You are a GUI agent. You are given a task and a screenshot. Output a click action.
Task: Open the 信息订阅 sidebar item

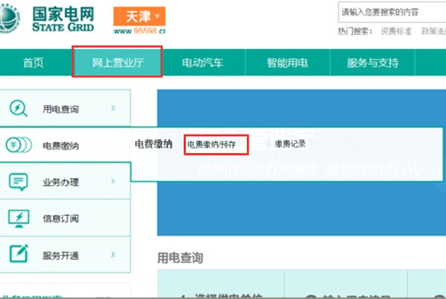point(65,218)
